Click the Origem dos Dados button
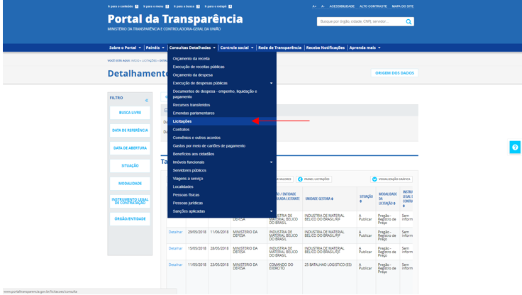 click(x=395, y=73)
